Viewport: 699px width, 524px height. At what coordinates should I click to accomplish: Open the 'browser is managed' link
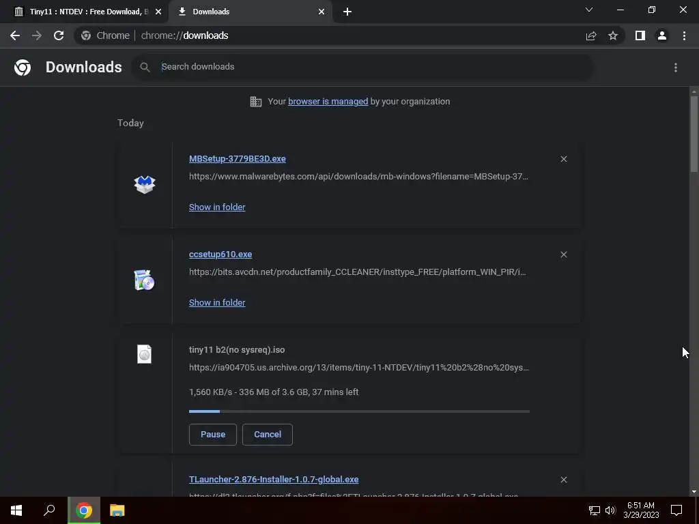(x=328, y=102)
